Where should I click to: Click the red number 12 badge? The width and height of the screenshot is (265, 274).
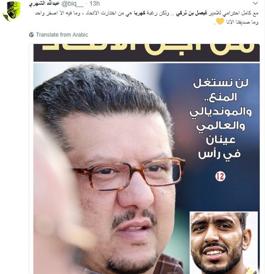pyautogui.click(x=220, y=176)
